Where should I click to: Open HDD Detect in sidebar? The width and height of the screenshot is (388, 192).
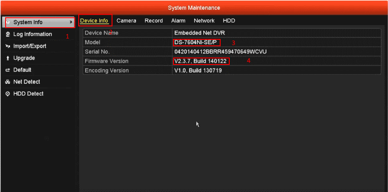point(28,93)
